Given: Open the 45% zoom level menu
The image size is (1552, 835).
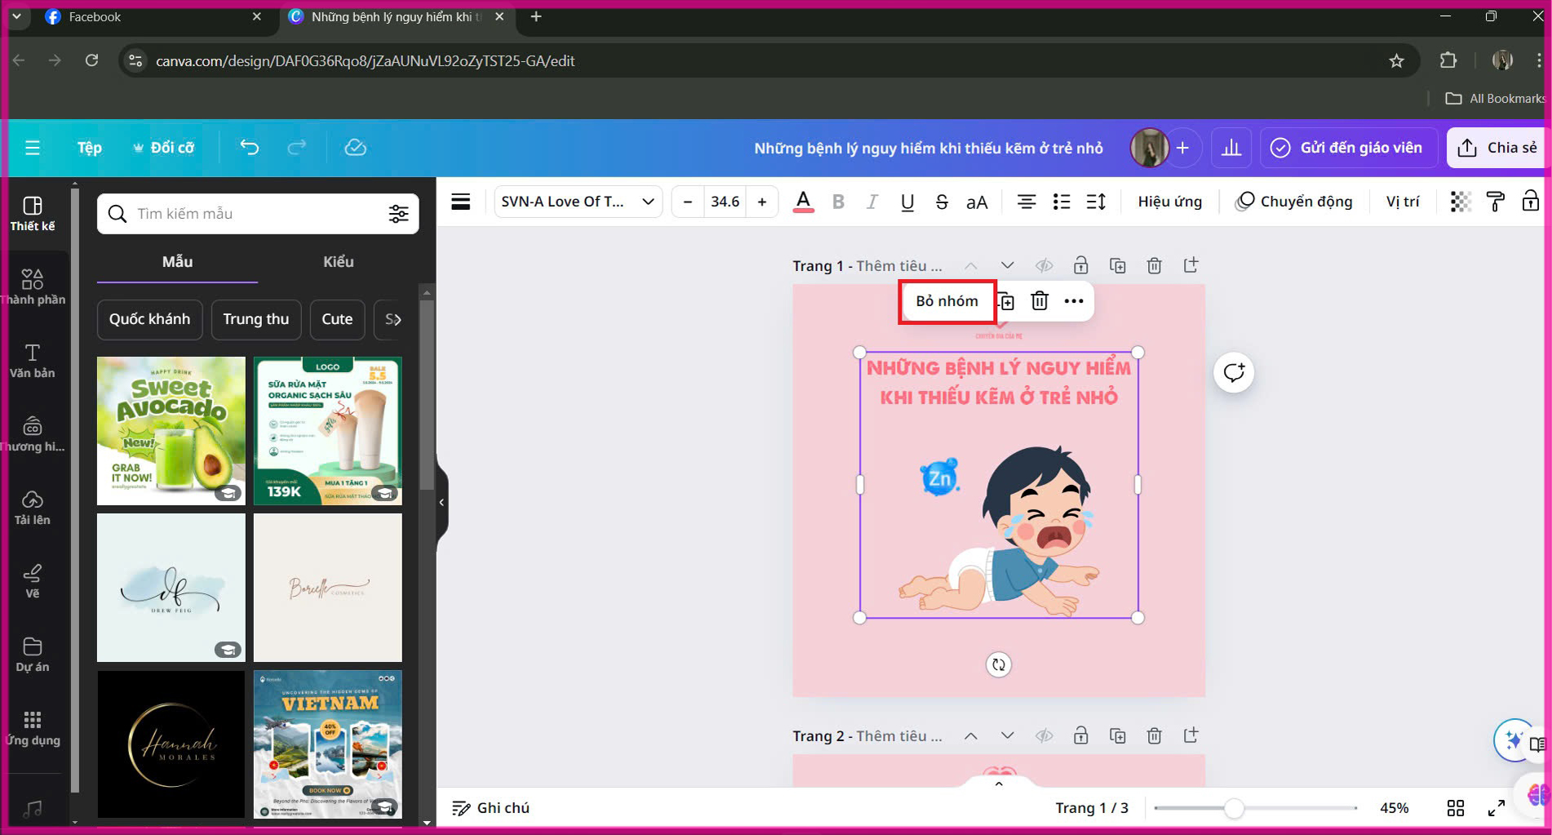Looking at the screenshot, I should 1394,808.
